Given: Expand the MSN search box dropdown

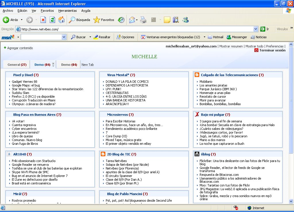Looking at the screenshot, I should [x=64, y=37].
